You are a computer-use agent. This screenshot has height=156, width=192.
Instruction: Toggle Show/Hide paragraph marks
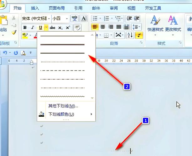point(139,35)
